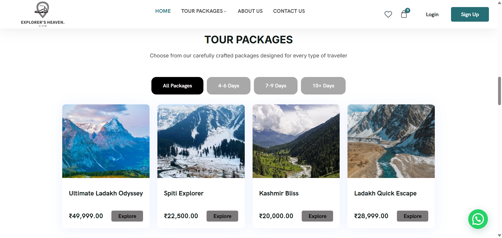502x238 pixels.
Task: Open WhatsApp chat bubble
Action: click(478, 219)
